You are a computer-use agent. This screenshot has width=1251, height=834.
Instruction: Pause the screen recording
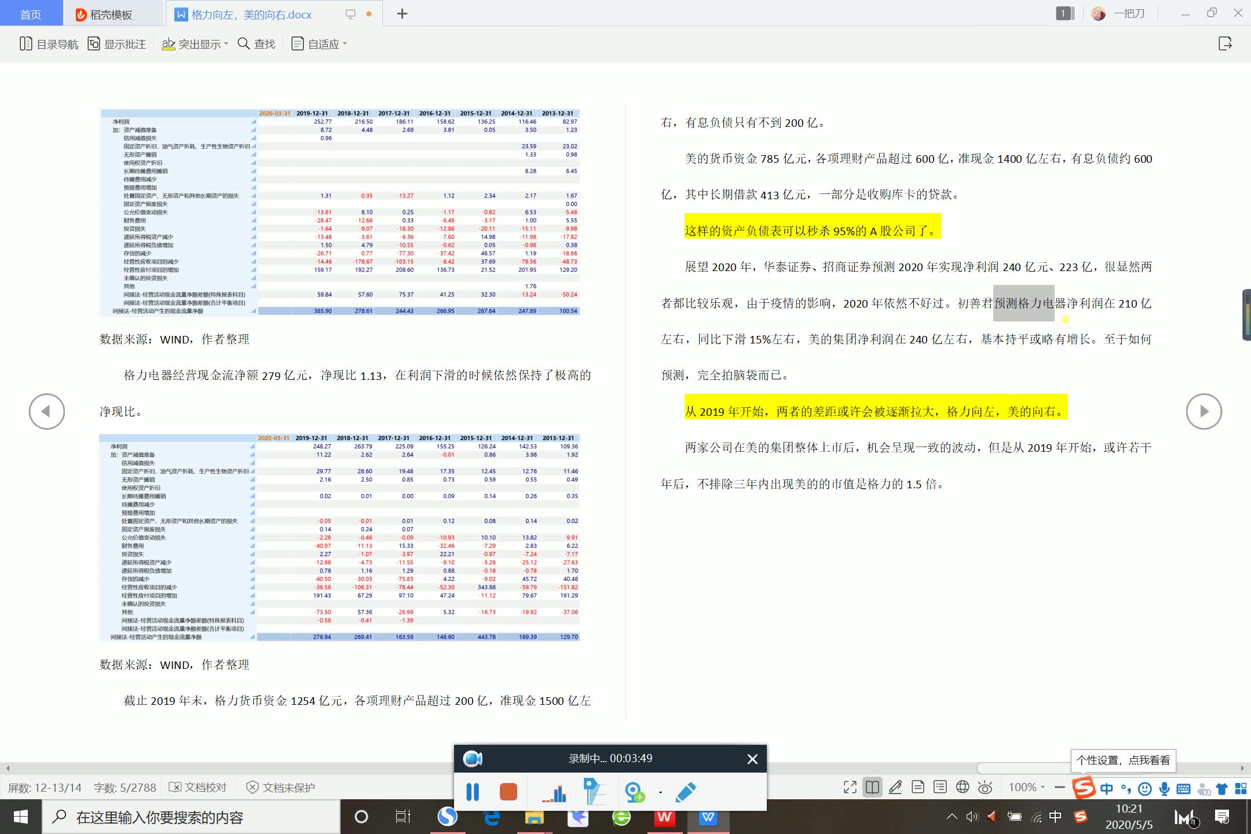coord(473,792)
